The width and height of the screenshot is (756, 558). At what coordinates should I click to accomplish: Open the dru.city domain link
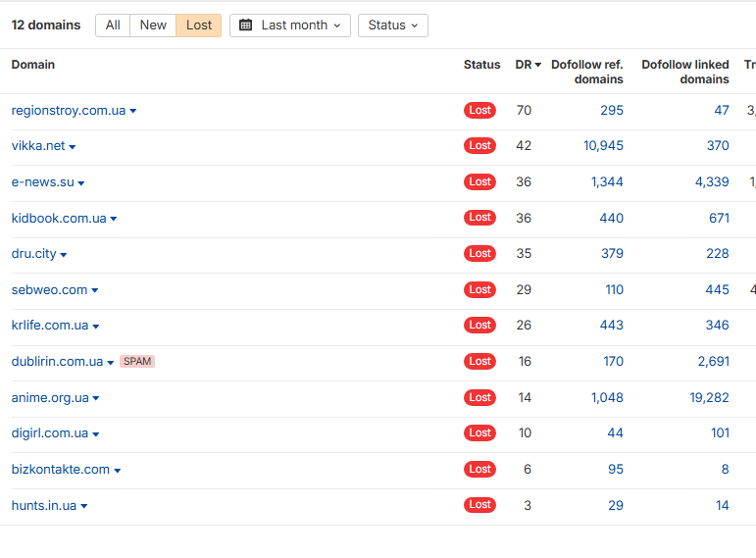point(33,254)
